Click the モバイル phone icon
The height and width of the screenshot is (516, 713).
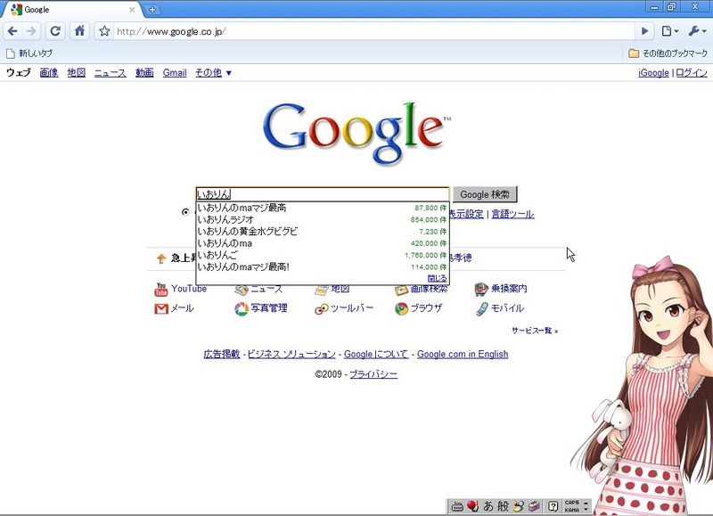click(481, 309)
